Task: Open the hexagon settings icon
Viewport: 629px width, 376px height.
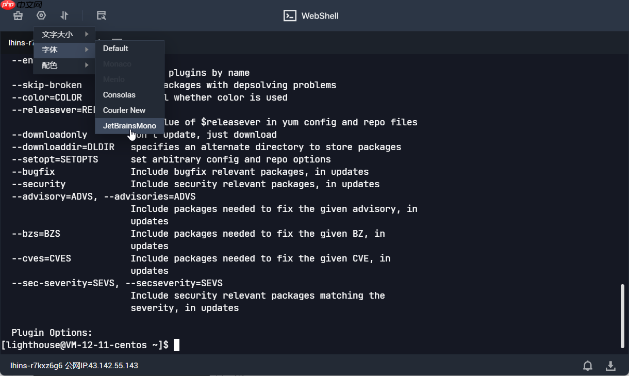Action: (x=41, y=15)
